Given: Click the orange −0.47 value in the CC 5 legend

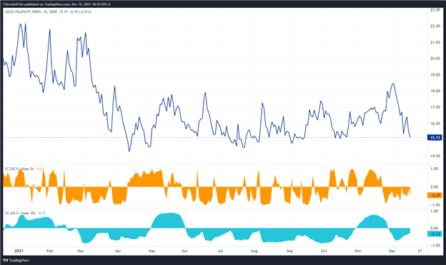Looking at the screenshot, I should coord(40,169).
